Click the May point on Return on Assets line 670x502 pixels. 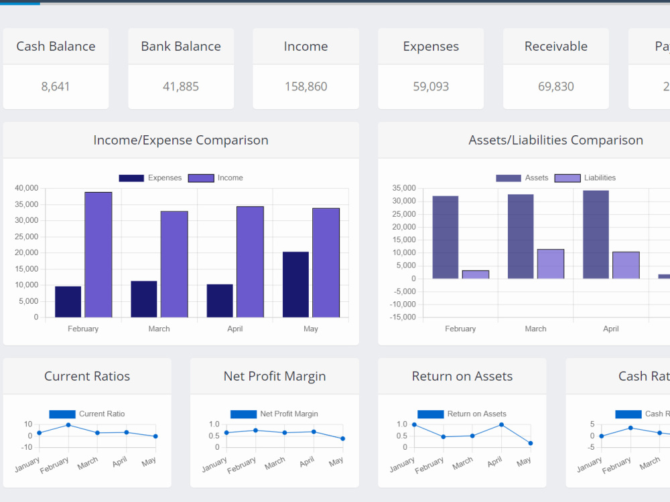[530, 443]
